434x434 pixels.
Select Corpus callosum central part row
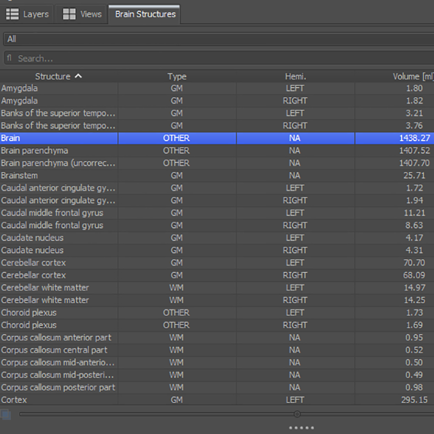[x=217, y=350]
